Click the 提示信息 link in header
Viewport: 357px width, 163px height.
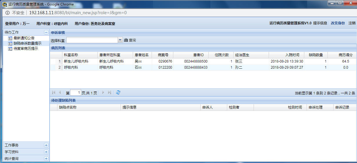click(320, 23)
